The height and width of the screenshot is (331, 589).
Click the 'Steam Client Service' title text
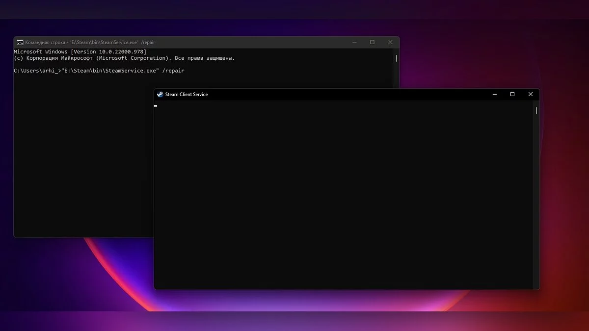pos(187,94)
